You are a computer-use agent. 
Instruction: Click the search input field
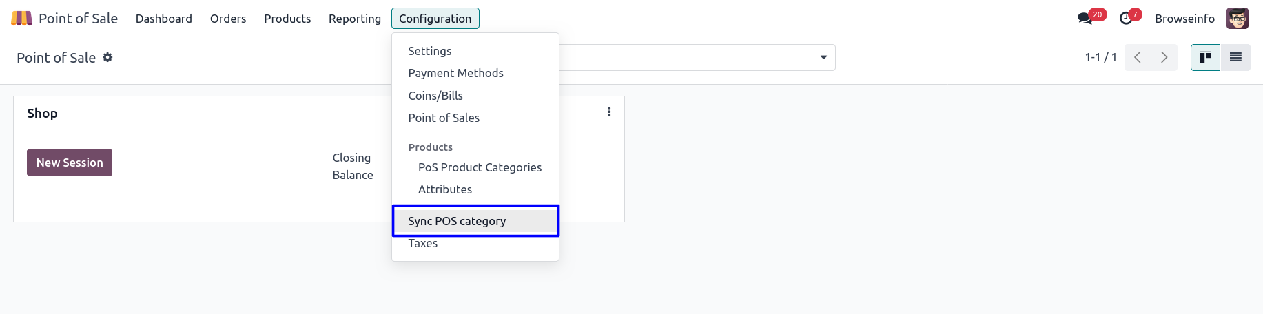coord(685,58)
